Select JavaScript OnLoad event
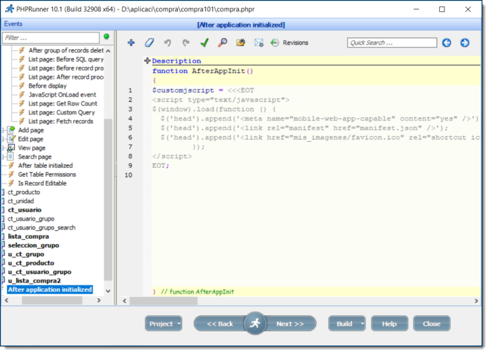Viewport: 489px width, 353px height. point(62,94)
